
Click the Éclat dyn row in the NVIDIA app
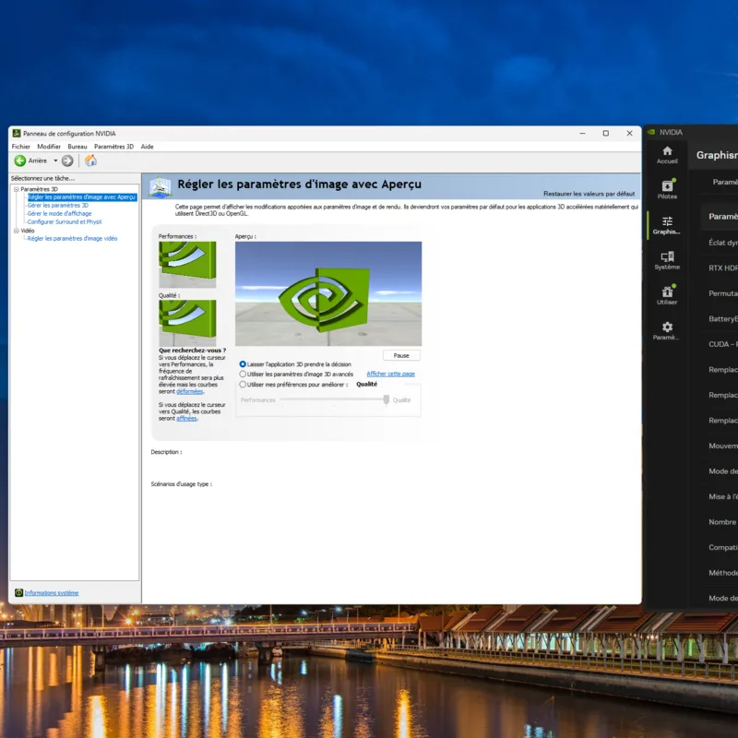(x=720, y=243)
